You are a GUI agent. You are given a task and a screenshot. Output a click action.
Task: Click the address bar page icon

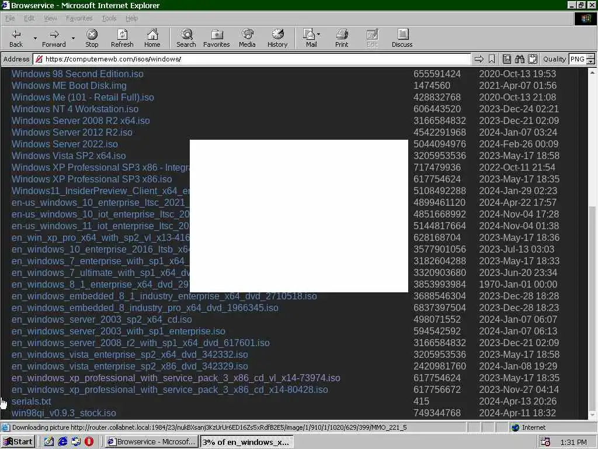point(39,59)
